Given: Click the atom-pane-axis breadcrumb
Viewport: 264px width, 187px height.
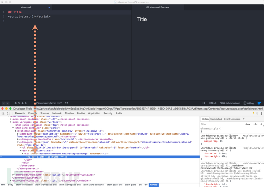Looking at the screenshot, I should 115,185.
